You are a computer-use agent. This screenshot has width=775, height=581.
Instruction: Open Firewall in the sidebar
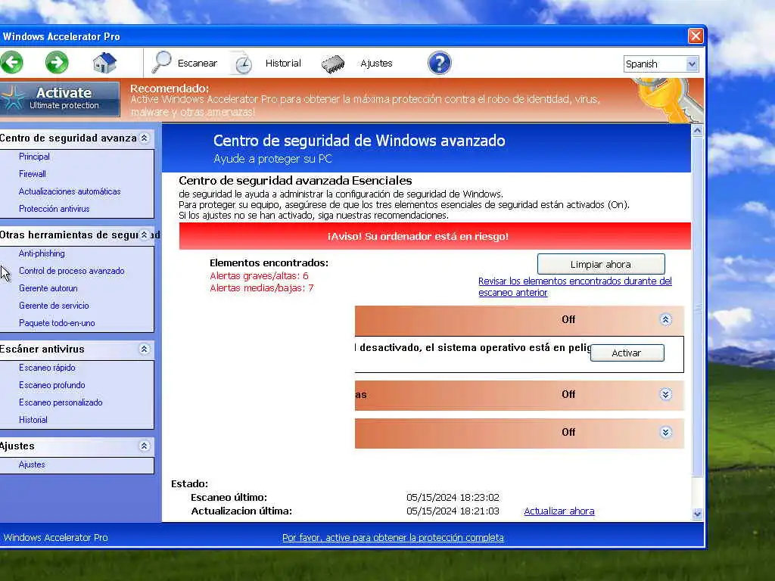point(32,174)
